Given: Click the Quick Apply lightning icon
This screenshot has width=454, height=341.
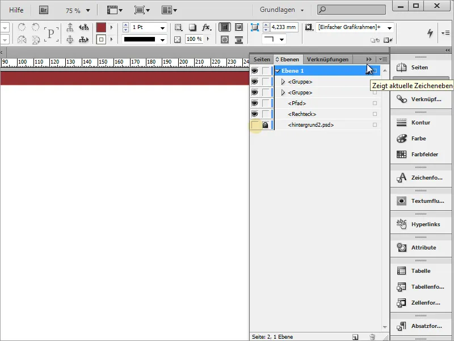Looking at the screenshot, I should [x=430, y=33].
